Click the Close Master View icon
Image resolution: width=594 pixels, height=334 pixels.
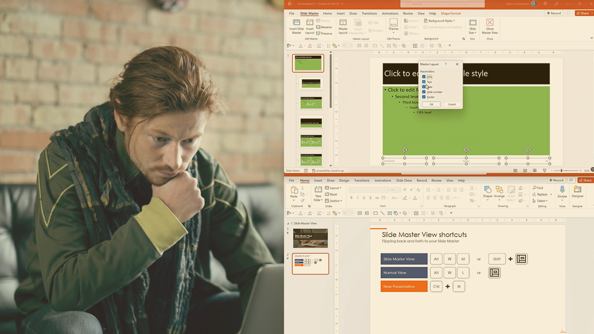point(490,24)
